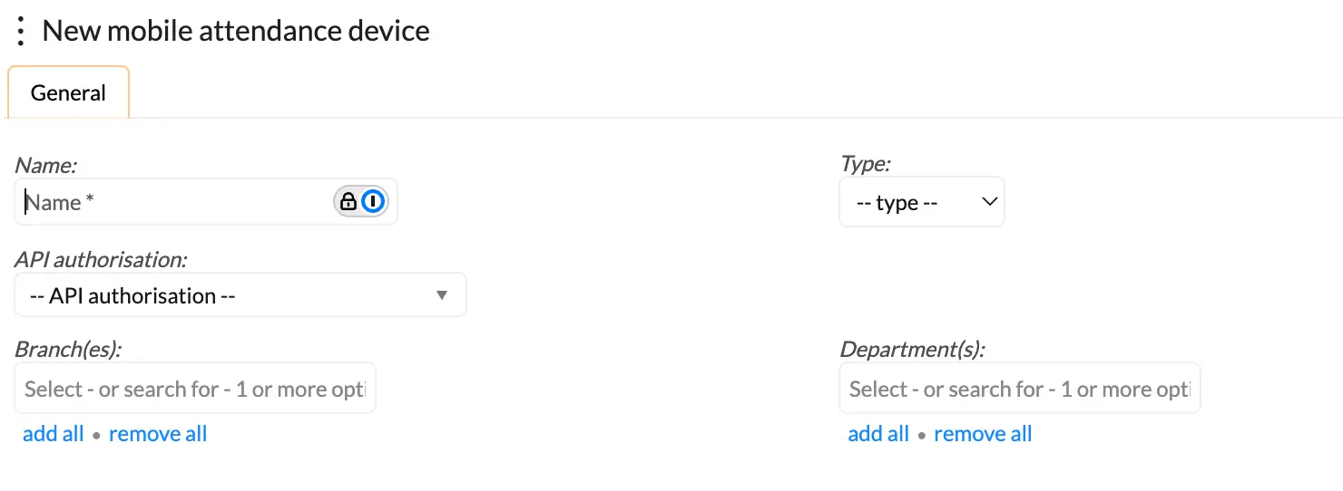Click "add all" under Department(s)

877,434
